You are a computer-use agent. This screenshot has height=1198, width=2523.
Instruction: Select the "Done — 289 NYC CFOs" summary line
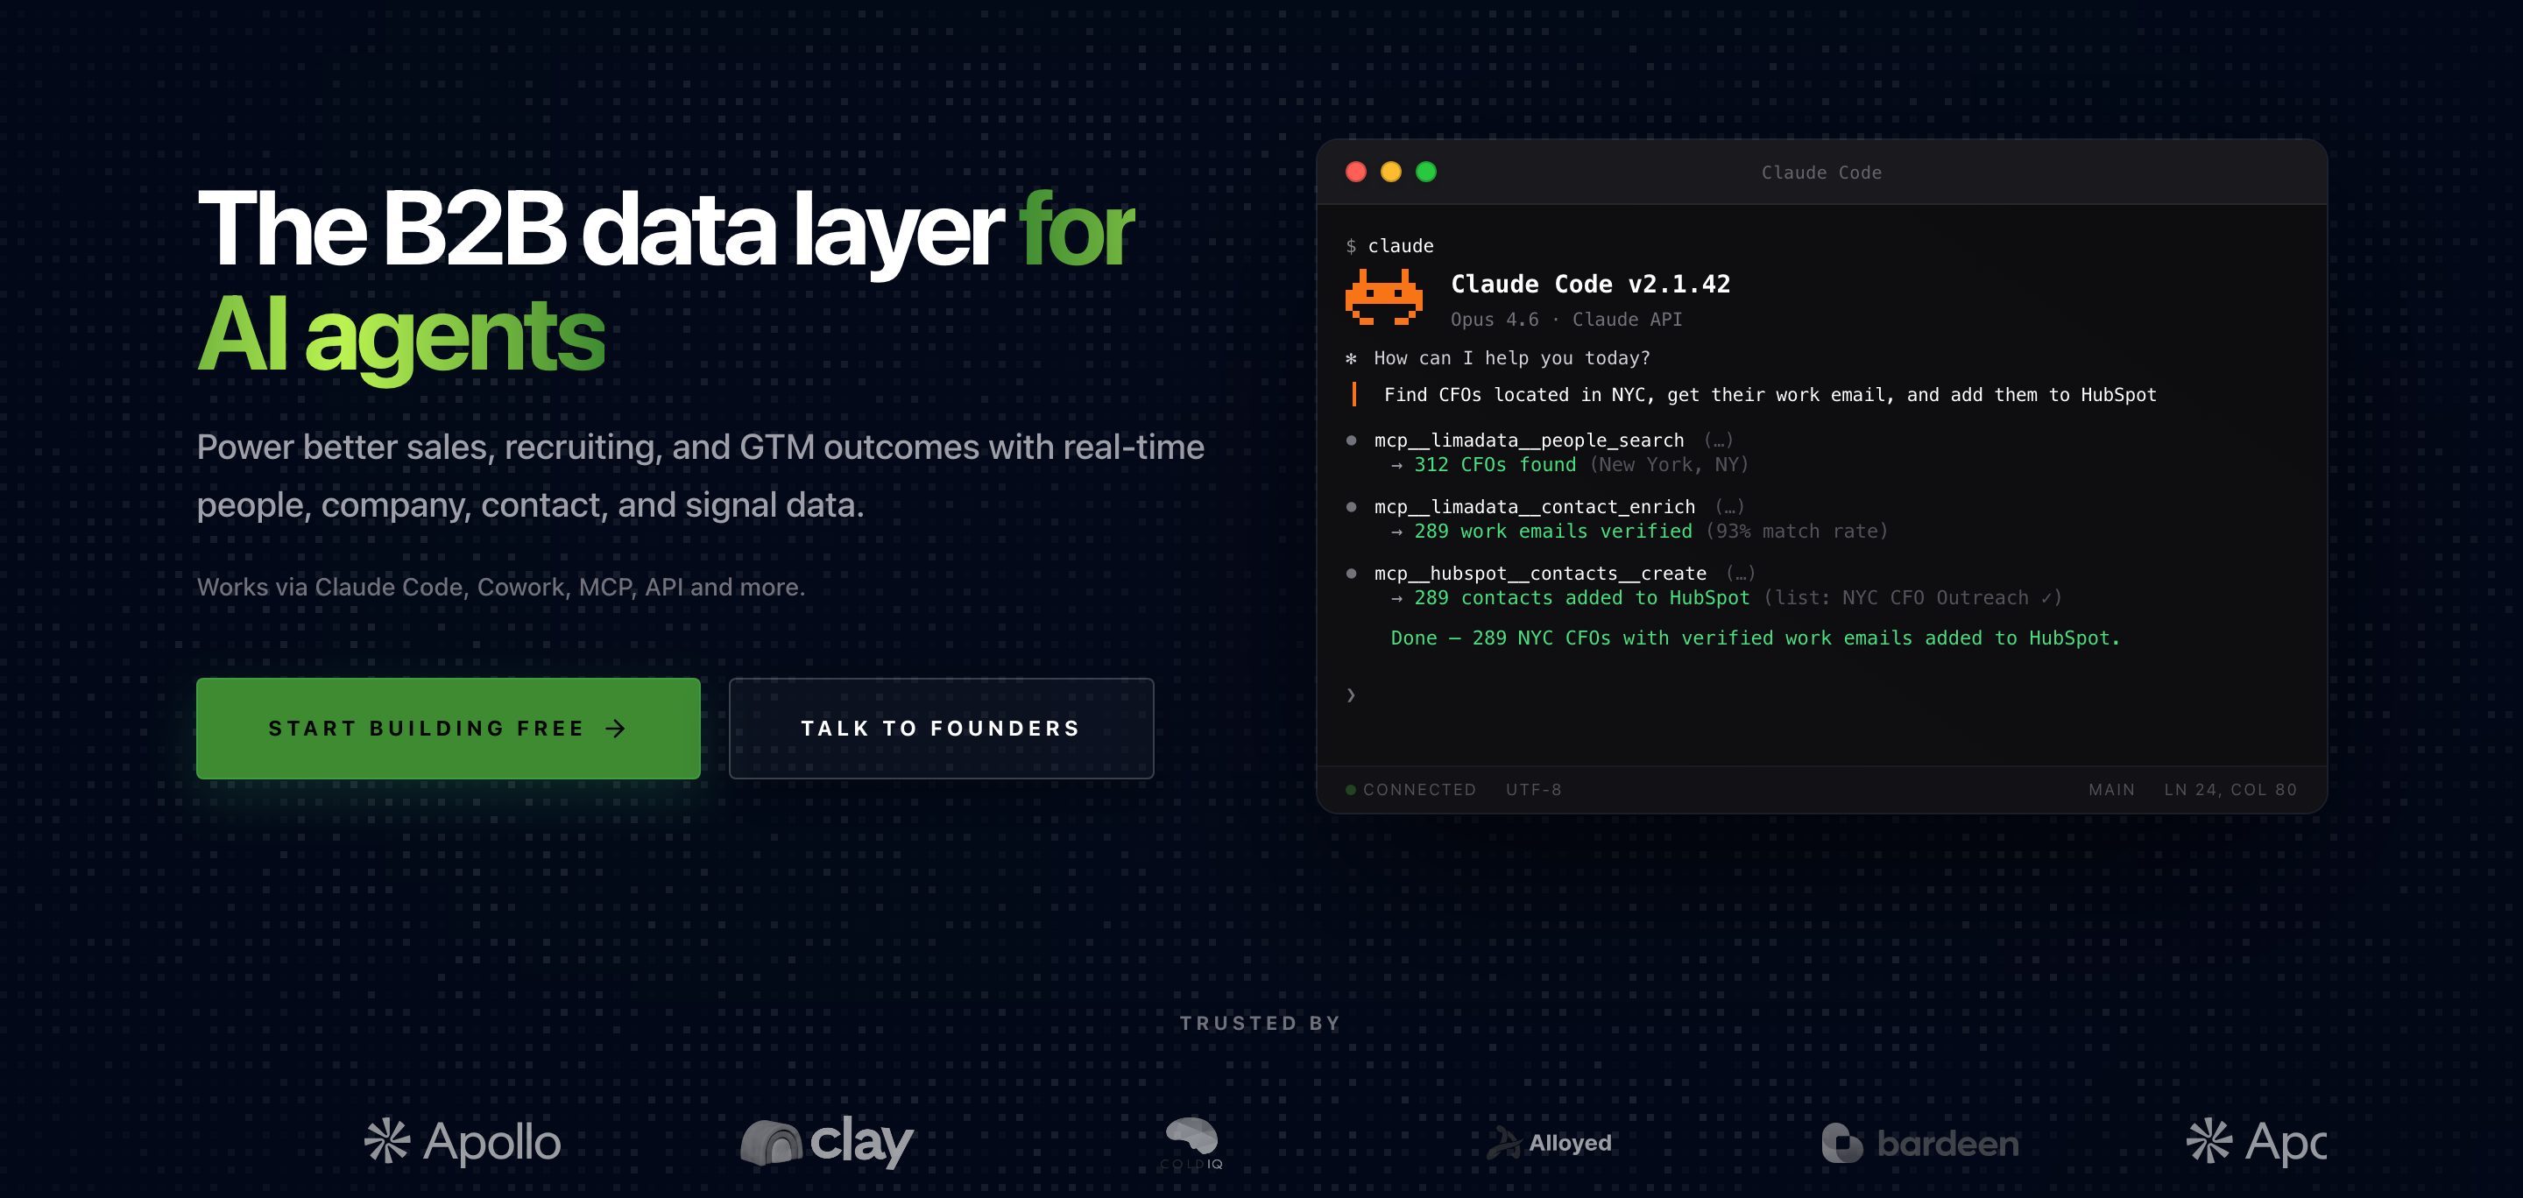pyautogui.click(x=1755, y=638)
